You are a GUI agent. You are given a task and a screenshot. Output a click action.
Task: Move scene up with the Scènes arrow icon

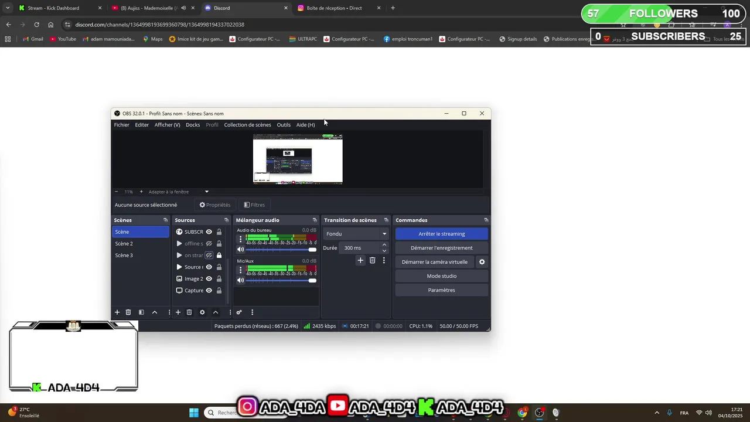pos(155,312)
